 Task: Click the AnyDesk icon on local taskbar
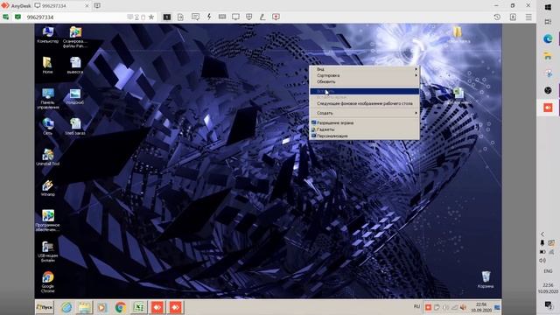tap(548, 108)
